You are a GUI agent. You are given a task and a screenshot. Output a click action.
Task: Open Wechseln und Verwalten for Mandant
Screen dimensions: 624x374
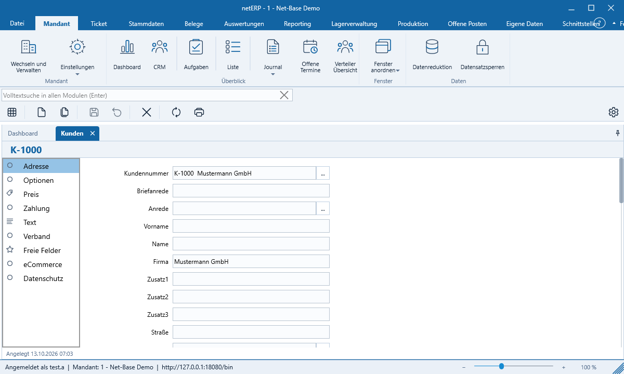coord(29,56)
